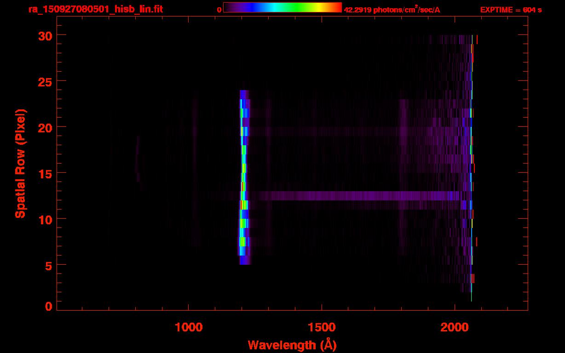
Task: Click the rainbow color scale bar
Action: [x=282, y=7]
